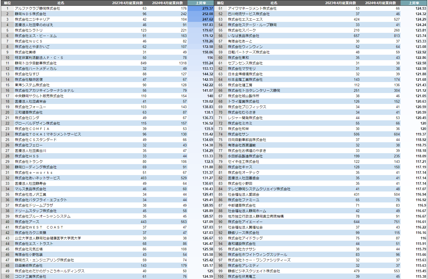Screen dimensions: 428x279
Task: Select company name アルファクラブ静岡株式会社
Action: point(37,8)
